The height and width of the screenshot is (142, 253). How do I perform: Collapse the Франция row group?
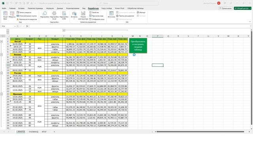[x=2, y=94]
